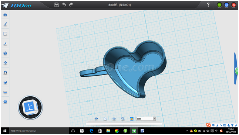Viewport: 239px width, 135px height.
Task: Activate the magnet snap tool
Action: coord(5,73)
